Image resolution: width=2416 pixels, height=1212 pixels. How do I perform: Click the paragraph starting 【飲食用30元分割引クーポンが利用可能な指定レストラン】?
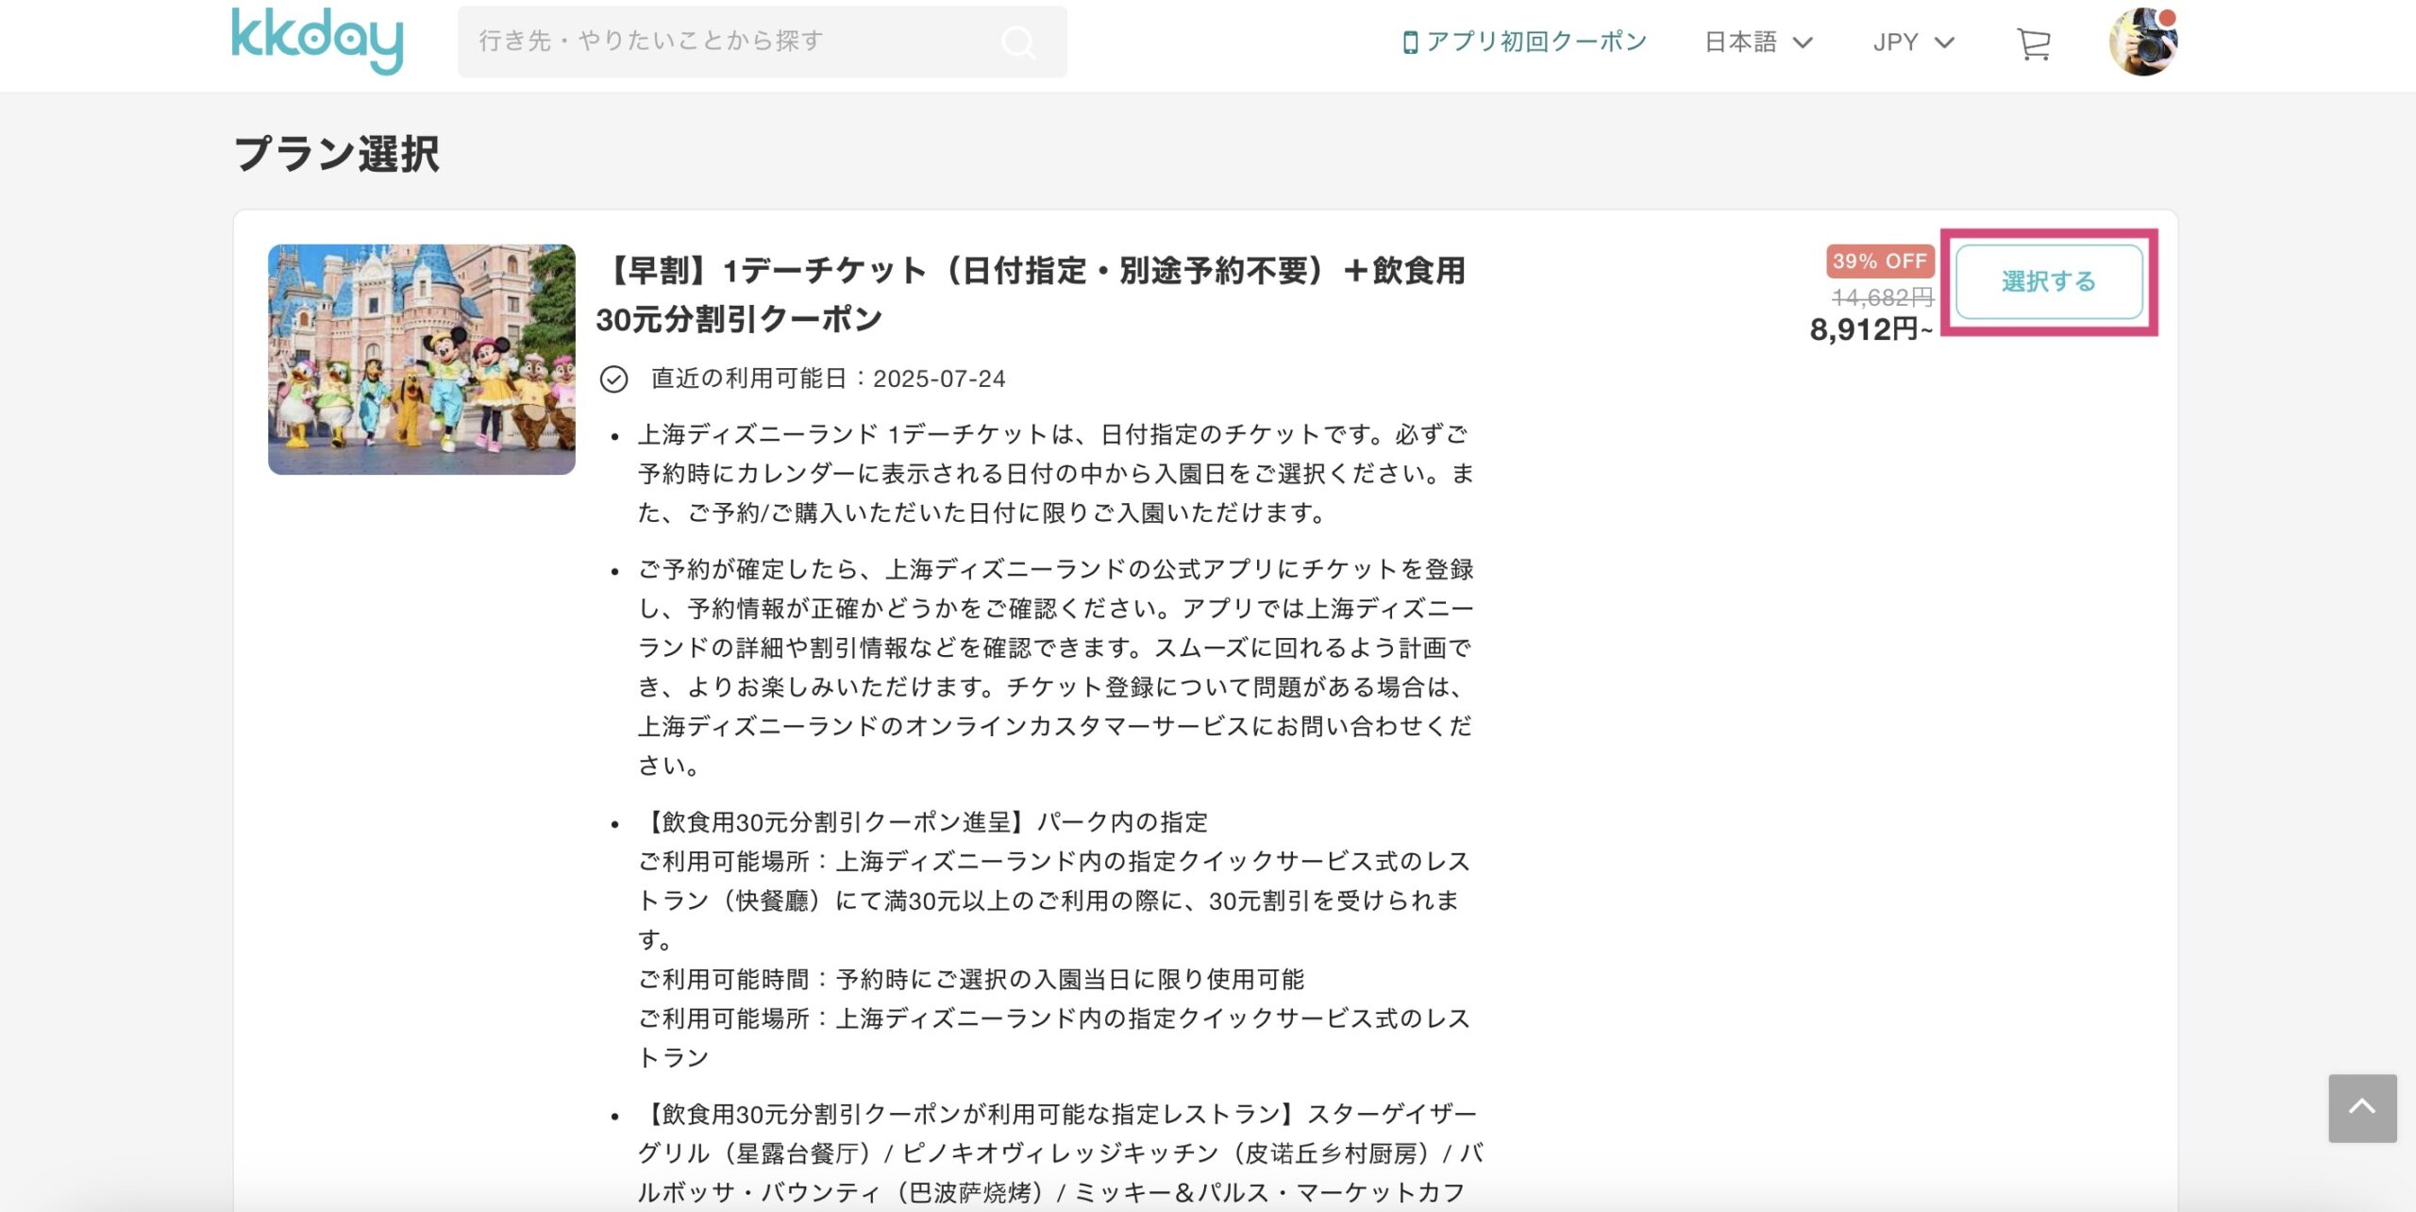[x=1059, y=1153]
